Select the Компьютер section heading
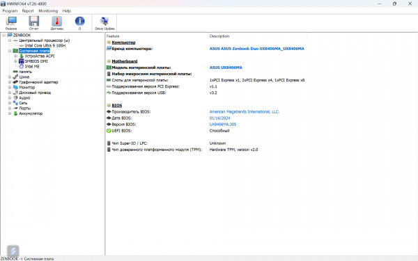The height and width of the screenshot is (261, 418). click(123, 42)
